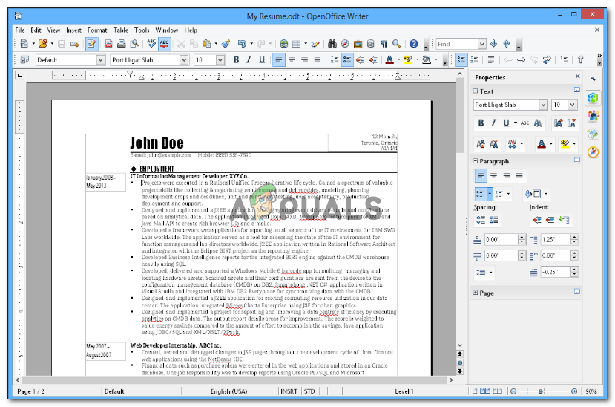Open the Styles and Formatting icon
The height and width of the screenshot is (407, 615).
24,60
